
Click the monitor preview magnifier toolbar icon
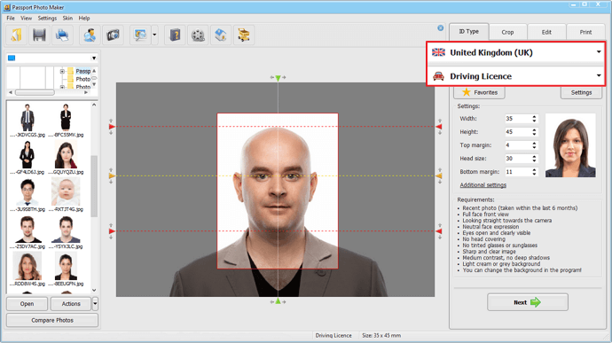(x=140, y=35)
